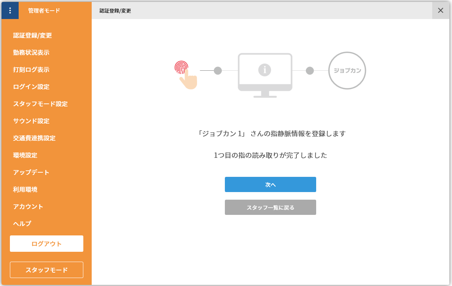Viewport: 452px width, 286px height.
Task: Click the step dot between fingerprint and monitor
Action: click(x=218, y=71)
